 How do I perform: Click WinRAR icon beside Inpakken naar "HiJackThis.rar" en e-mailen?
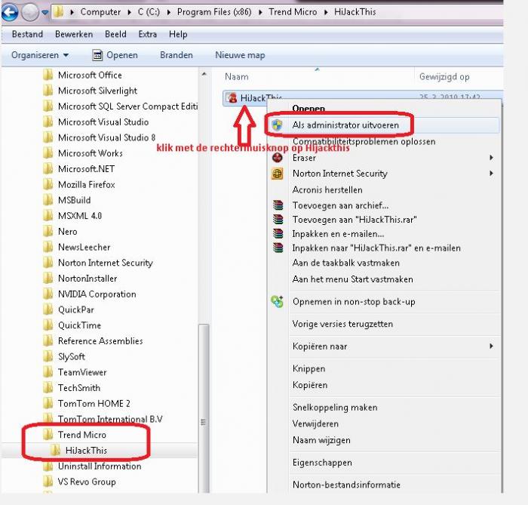click(x=278, y=248)
